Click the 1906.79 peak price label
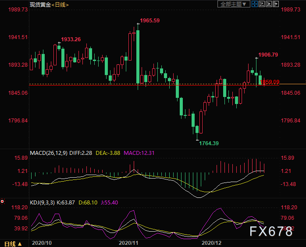The width and height of the screenshot is (306, 247). tap(268, 55)
